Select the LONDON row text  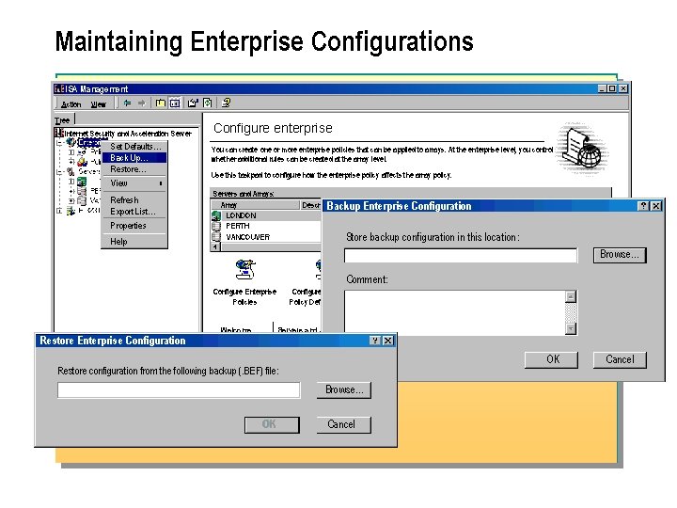[x=241, y=215]
